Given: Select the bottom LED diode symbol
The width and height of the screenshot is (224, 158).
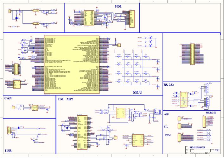Looking at the screenshot, I should 150,46.
